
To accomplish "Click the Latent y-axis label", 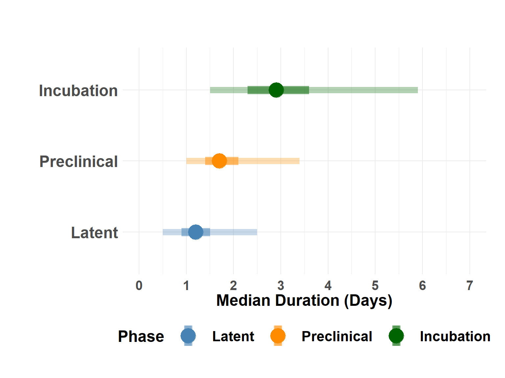I will click(x=94, y=233).
